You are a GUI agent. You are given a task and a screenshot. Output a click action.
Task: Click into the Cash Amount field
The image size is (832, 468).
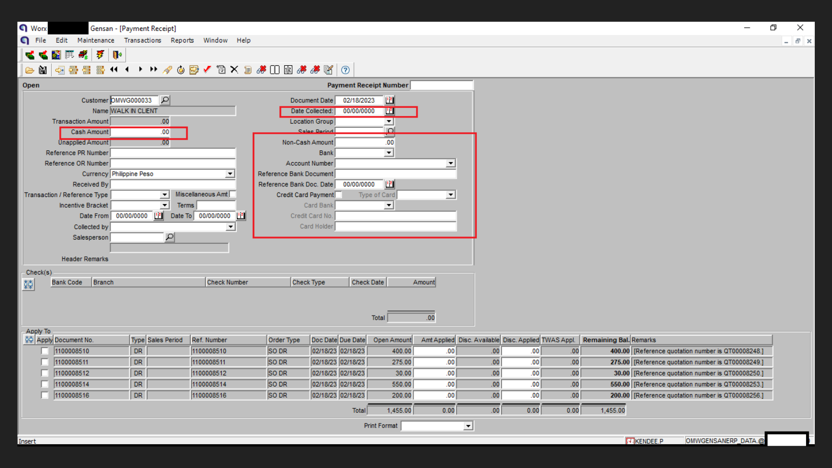click(140, 132)
